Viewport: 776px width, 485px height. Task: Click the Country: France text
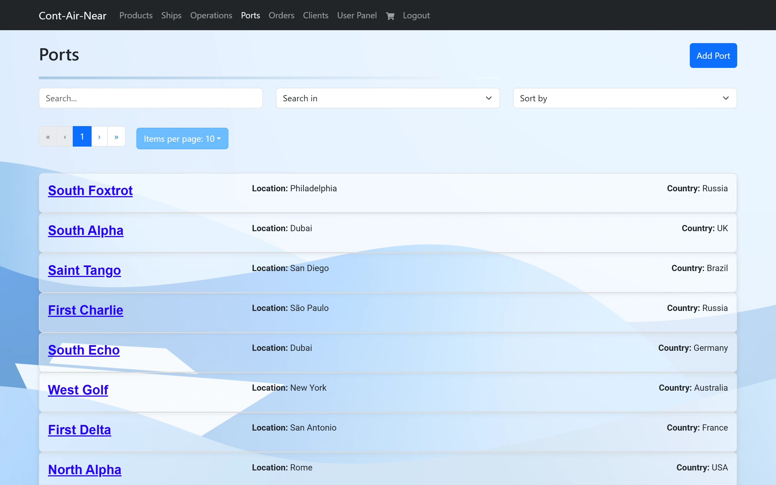coord(697,428)
